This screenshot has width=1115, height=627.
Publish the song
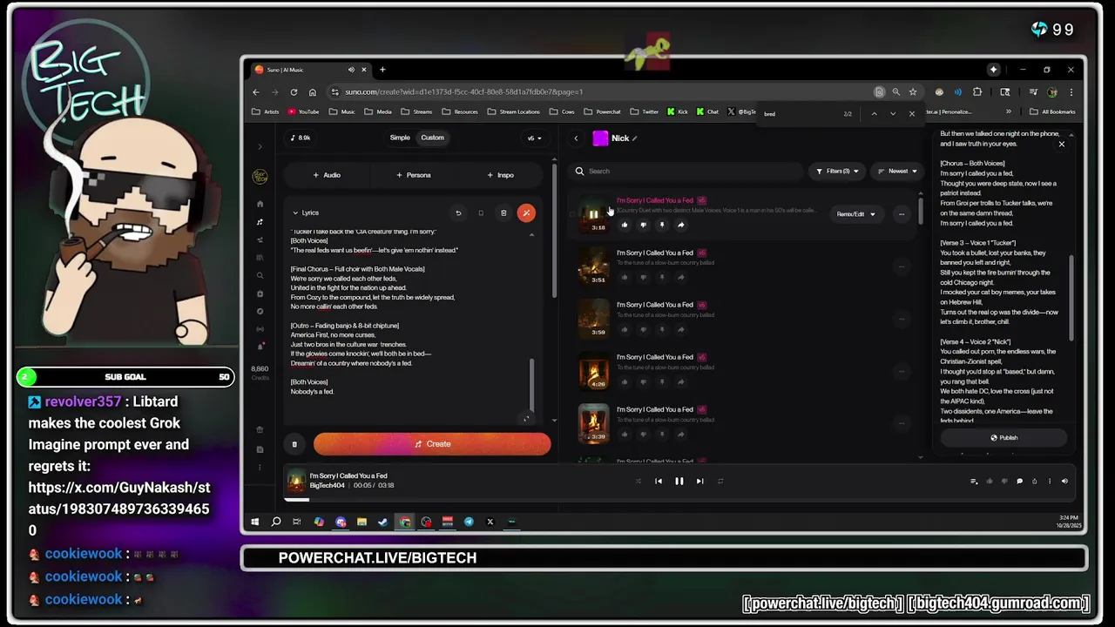[1003, 438]
